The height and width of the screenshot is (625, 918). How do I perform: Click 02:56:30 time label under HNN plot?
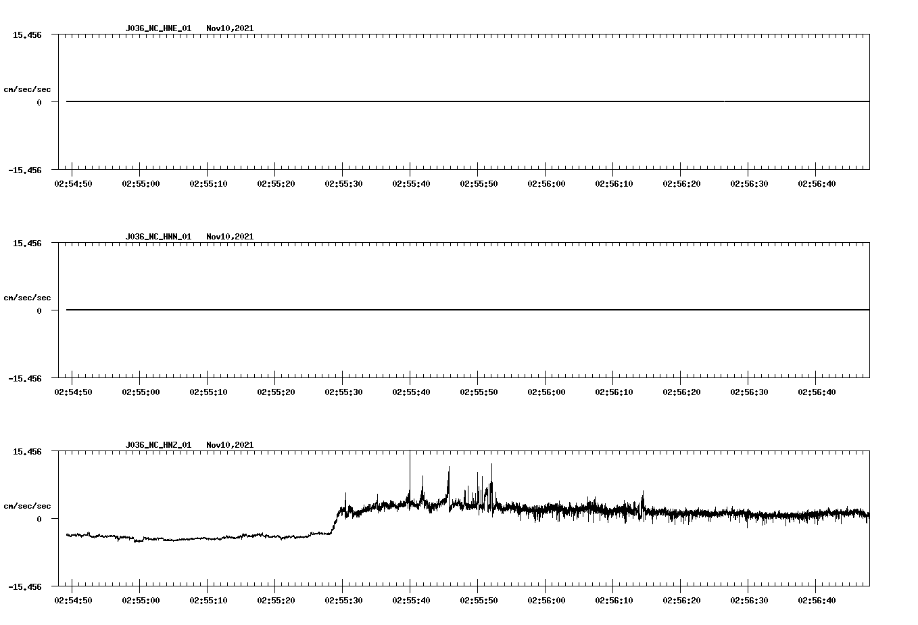pos(749,392)
